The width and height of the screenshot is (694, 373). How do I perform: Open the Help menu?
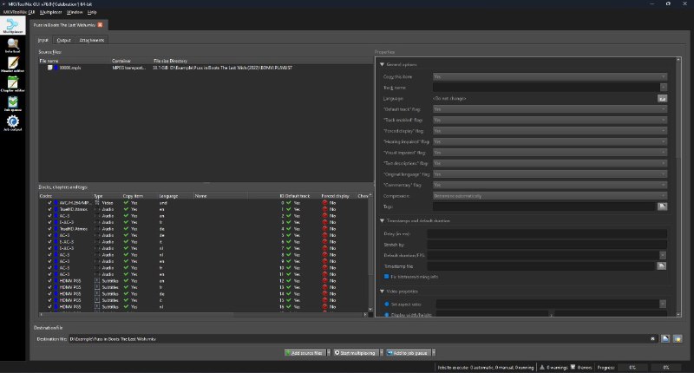pos(92,13)
